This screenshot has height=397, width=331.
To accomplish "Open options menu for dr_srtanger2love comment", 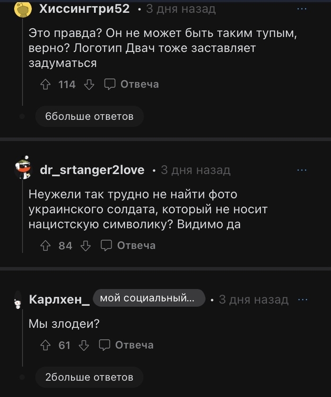I will pyautogui.click(x=301, y=169).
